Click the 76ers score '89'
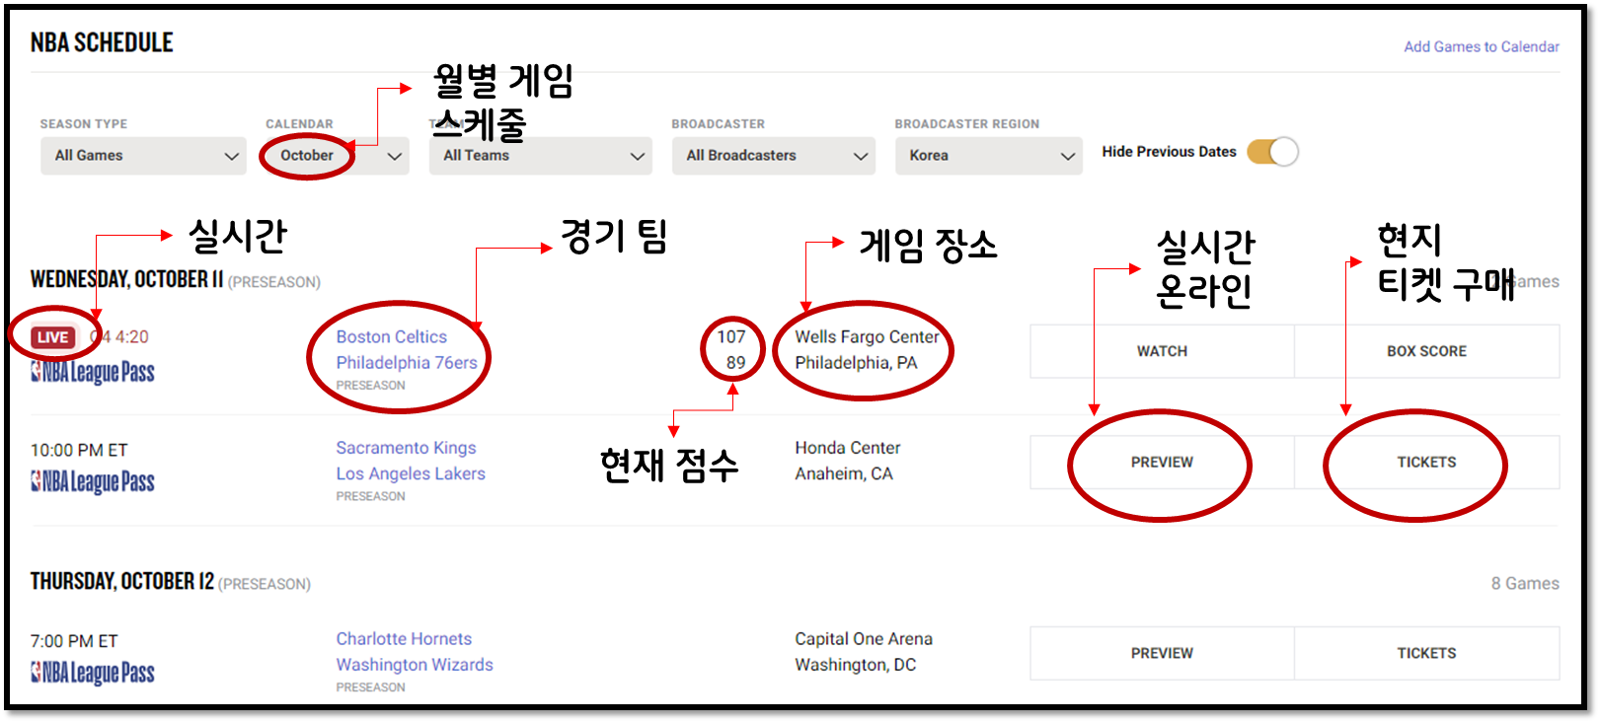 click(736, 363)
